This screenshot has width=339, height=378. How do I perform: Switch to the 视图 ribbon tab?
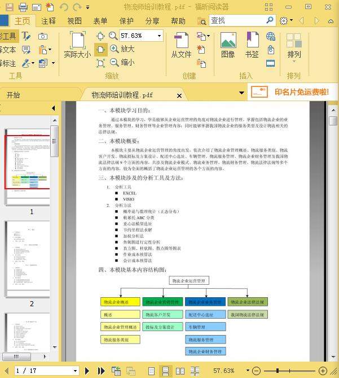74,21
